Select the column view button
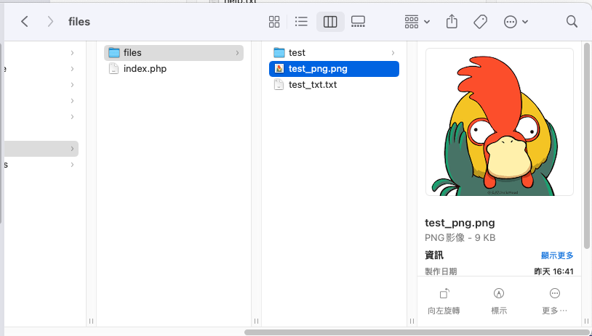592x336 pixels. (x=330, y=22)
